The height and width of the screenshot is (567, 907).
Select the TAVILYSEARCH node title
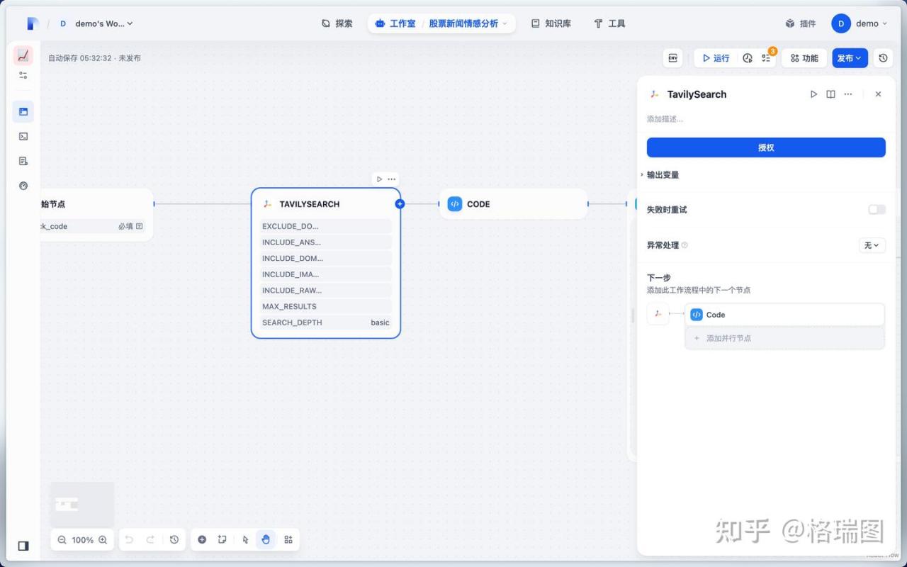coord(310,204)
